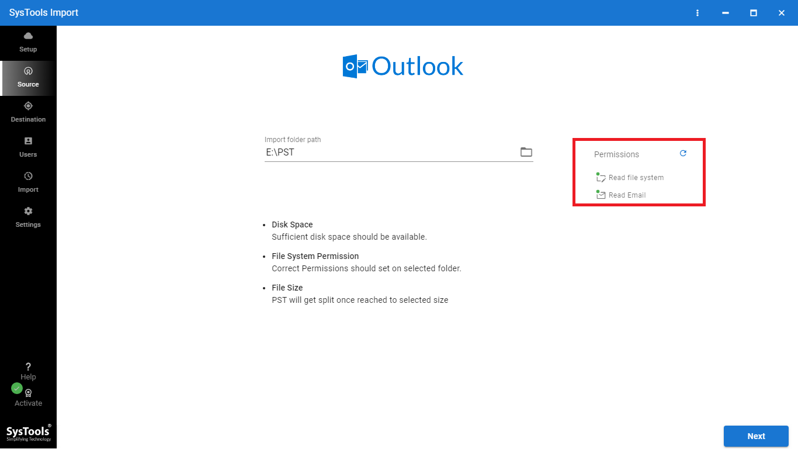Screen dimensions: 798x449
Task: Click the SysTools Import title text
Action: click(44, 13)
